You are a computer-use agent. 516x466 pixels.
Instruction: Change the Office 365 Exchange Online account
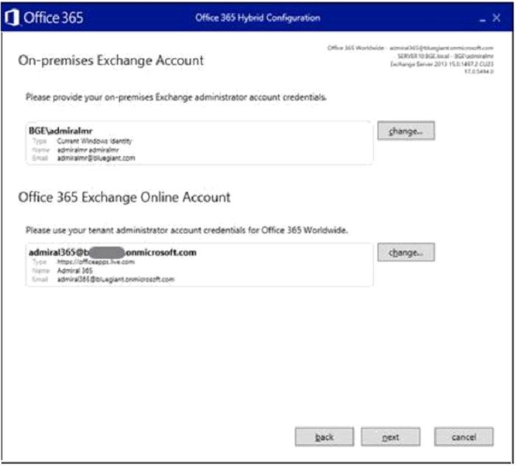(405, 252)
